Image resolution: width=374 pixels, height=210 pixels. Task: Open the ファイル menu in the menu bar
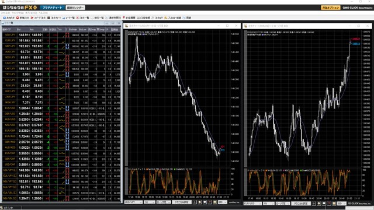[x=5, y=13]
